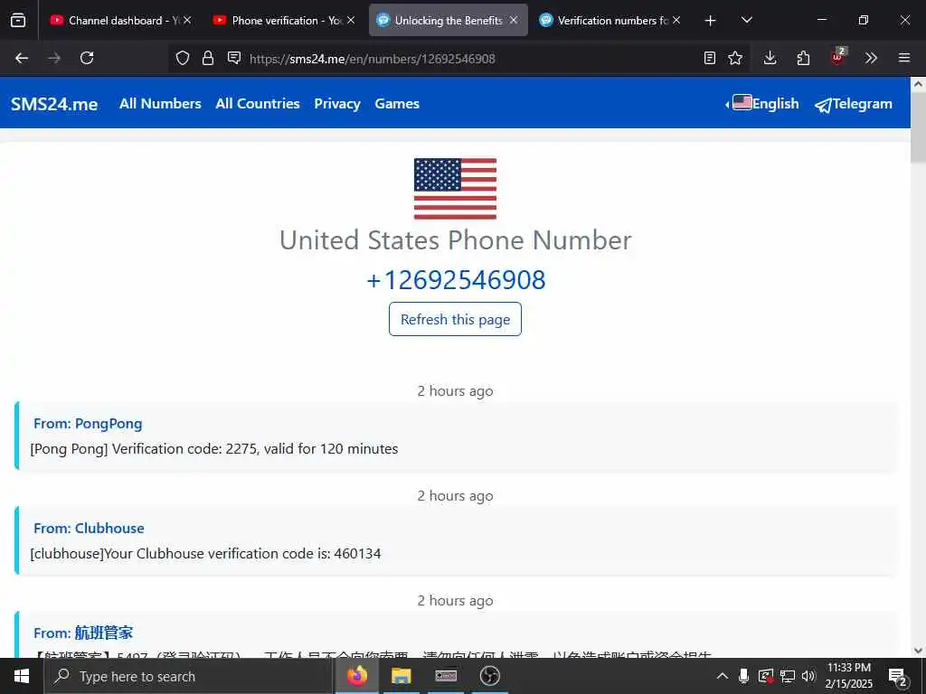Open the downloads arrow icon
926x694 pixels.
770,58
